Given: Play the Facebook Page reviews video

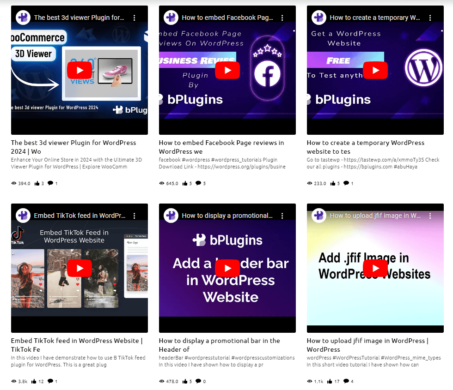Looking at the screenshot, I should [227, 70].
